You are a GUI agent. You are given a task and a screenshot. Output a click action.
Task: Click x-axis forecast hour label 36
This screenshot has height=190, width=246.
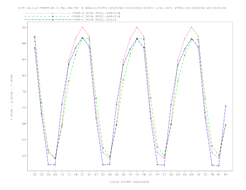[x=116, y=174]
